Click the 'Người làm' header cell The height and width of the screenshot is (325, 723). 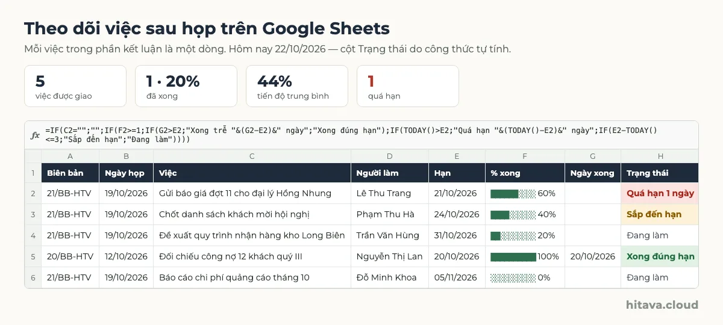click(390, 173)
